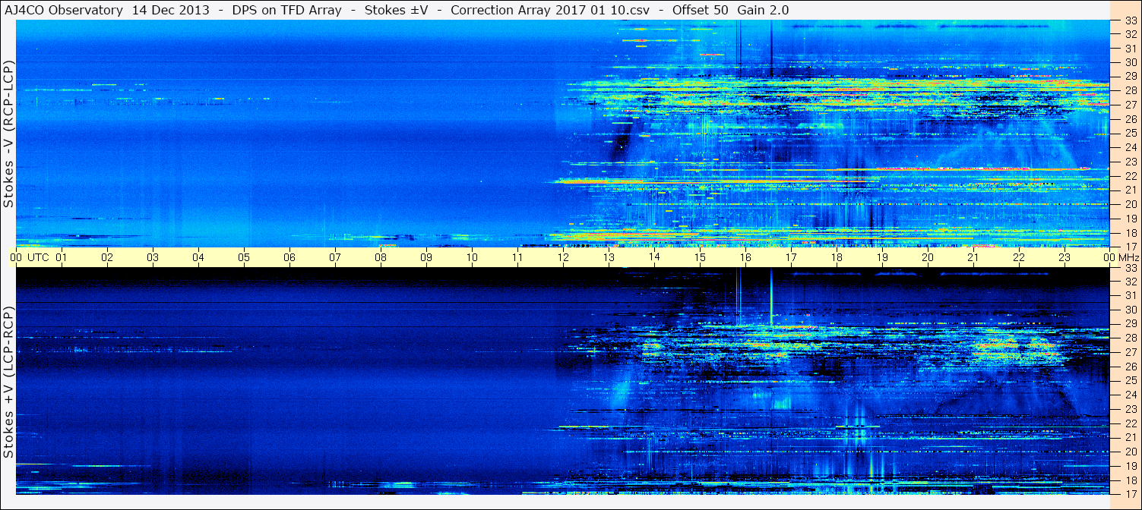The height and width of the screenshot is (510, 1142).
Task: Select the 14 hour marker on the time axis
Action: (654, 257)
